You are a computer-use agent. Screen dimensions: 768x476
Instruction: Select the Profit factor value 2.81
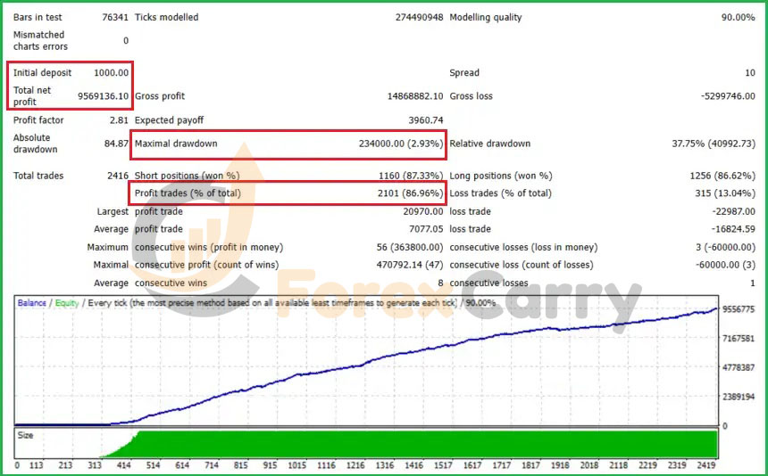[118, 120]
